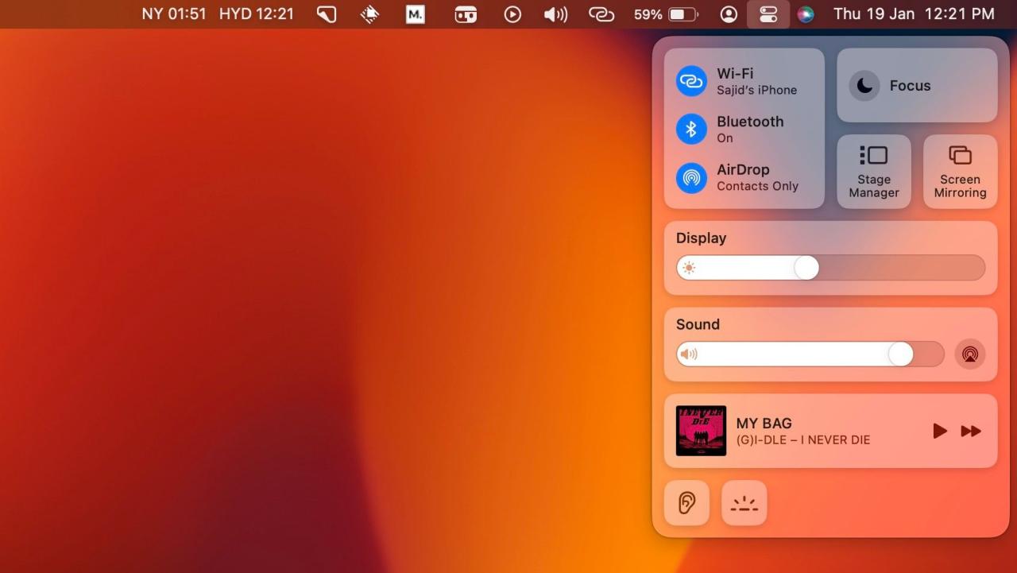
Task: Click the Control Center menu bar icon
Action: (768, 14)
